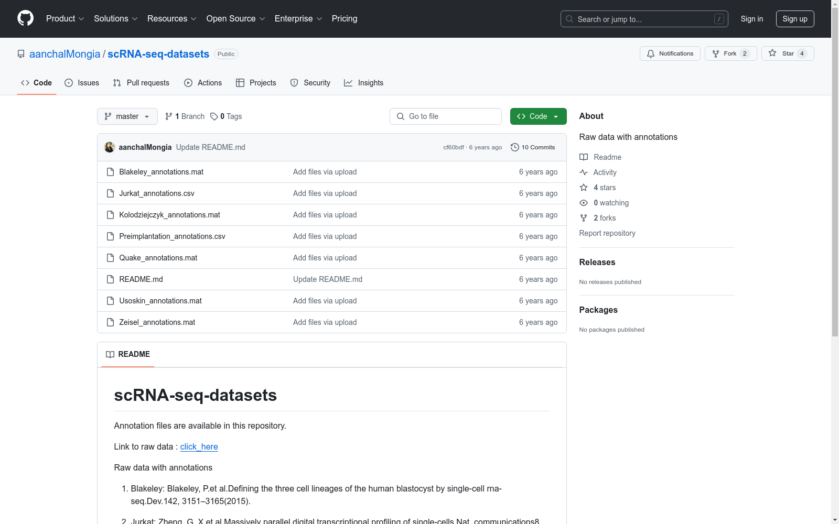The image size is (839, 524).
Task: Click the aanchalMongia avatar image
Action: tap(110, 147)
